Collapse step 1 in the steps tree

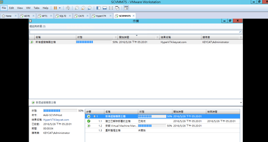[x=94, y=116]
